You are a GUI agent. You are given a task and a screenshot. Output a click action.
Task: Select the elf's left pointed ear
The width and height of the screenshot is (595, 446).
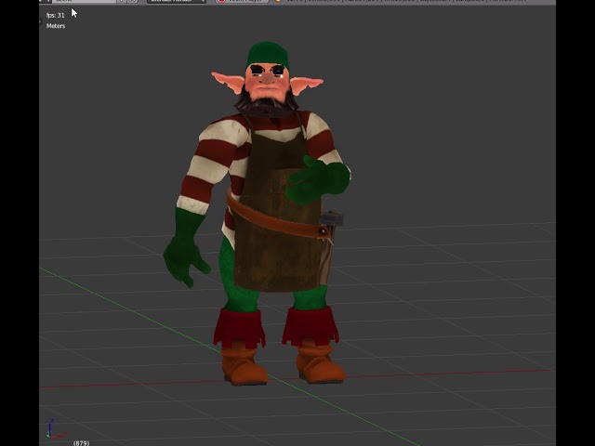(x=228, y=82)
